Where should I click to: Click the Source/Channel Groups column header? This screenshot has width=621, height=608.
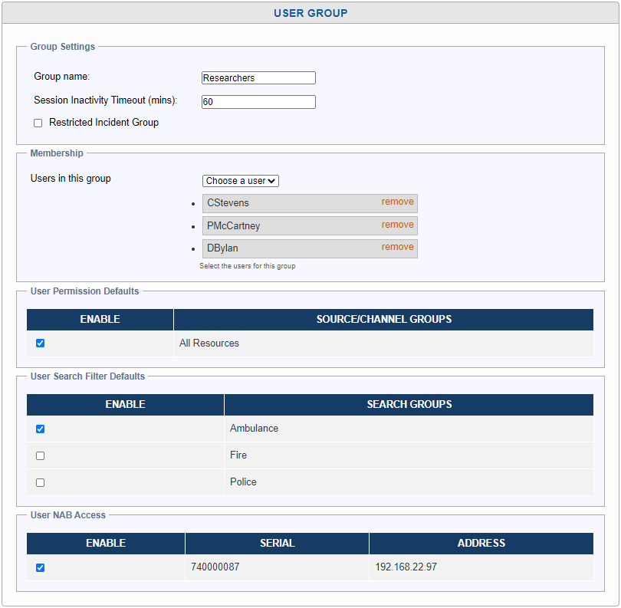pyautogui.click(x=383, y=320)
